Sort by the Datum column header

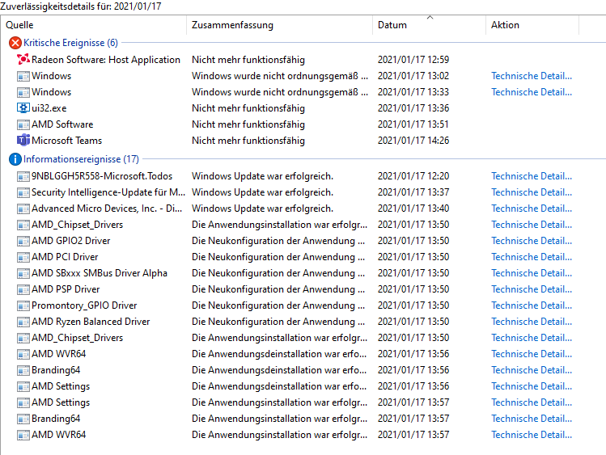point(429,25)
